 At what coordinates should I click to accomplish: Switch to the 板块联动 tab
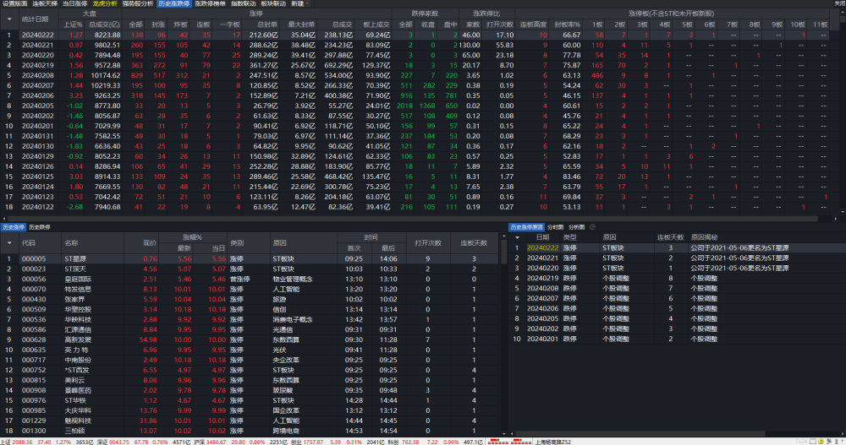pos(273,3)
